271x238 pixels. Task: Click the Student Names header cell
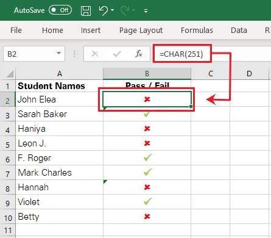click(x=60, y=86)
